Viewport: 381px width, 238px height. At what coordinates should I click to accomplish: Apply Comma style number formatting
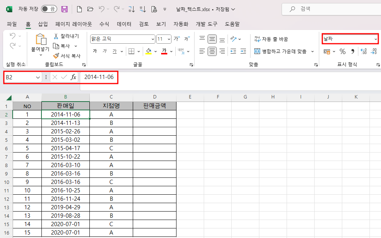pyautogui.click(x=353, y=51)
